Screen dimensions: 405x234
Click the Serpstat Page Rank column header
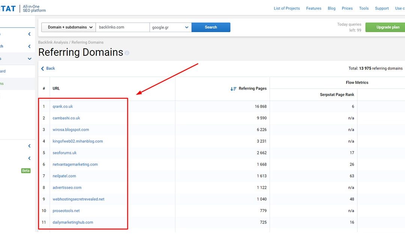337,95
